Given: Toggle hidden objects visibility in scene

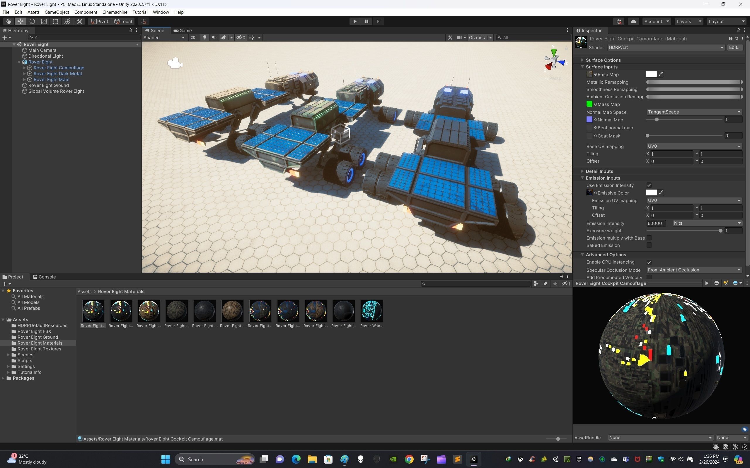Looking at the screenshot, I should click(241, 37).
